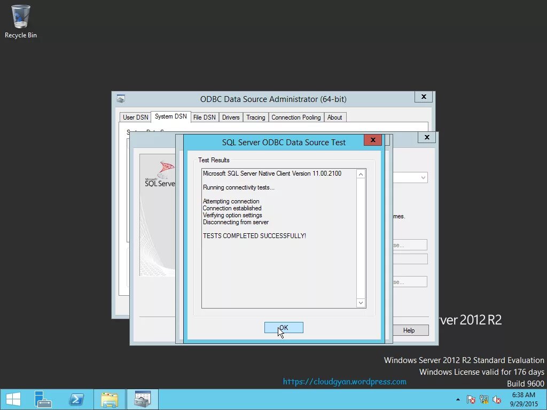547x410 pixels.
Task: Switch to the User DSN tab
Action: 135,117
